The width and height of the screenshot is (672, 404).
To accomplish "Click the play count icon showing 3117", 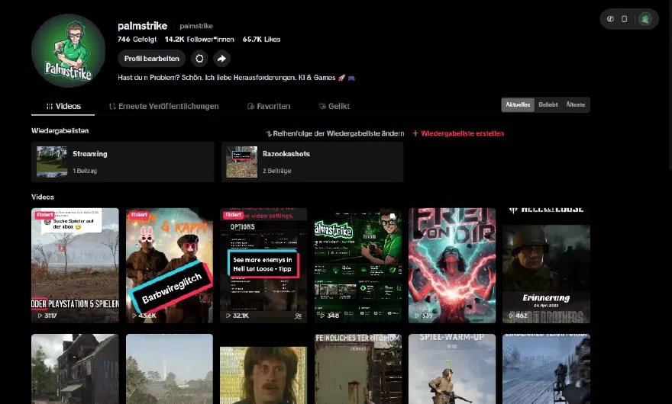I will tap(40, 316).
